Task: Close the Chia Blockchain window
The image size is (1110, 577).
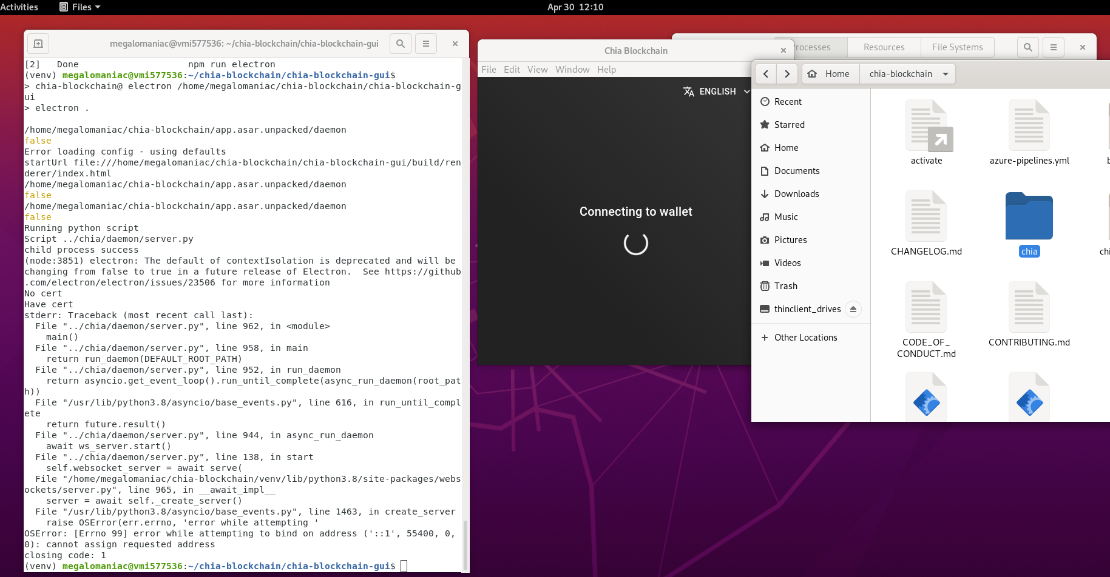Action: [x=783, y=50]
